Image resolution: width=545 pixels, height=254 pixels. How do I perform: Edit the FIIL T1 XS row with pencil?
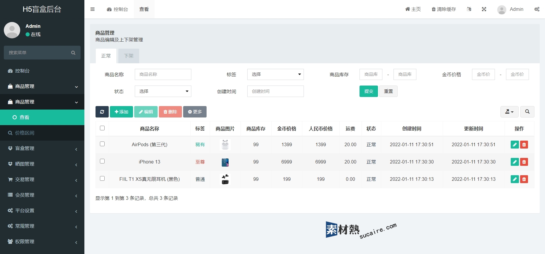tap(515, 179)
